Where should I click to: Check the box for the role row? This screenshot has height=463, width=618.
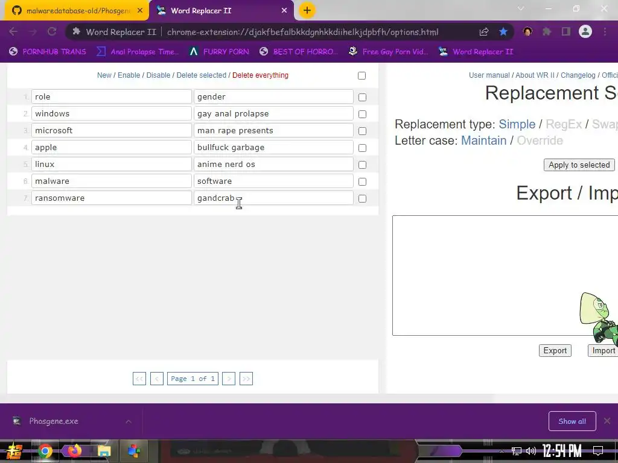[362, 97]
